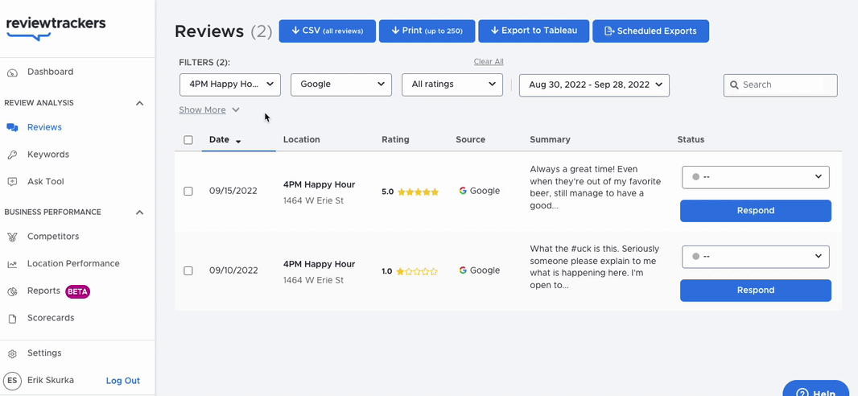858x396 pixels.
Task: Click the Keywords key icon
Action: (x=12, y=155)
